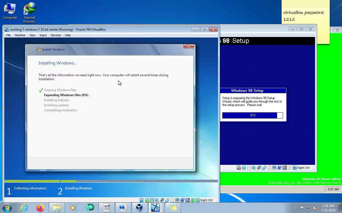
Task: Click the sticky note virtualbox password text
Action: coord(304,16)
